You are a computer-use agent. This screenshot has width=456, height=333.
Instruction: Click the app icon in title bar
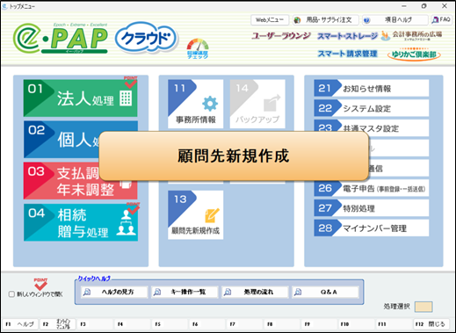5,6
